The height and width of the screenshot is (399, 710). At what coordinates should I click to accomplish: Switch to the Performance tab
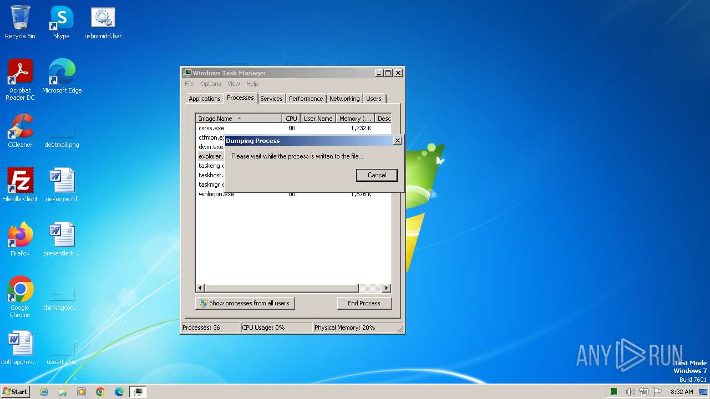point(306,99)
